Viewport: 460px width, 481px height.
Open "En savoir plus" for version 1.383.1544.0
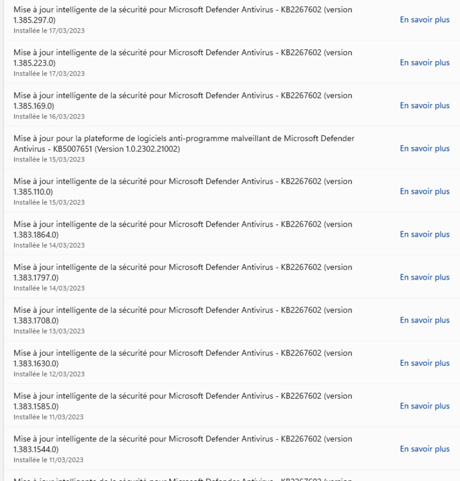tap(425, 449)
